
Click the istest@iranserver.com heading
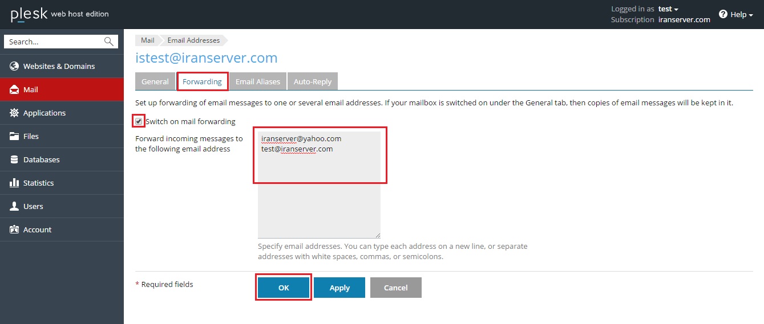tap(207, 58)
